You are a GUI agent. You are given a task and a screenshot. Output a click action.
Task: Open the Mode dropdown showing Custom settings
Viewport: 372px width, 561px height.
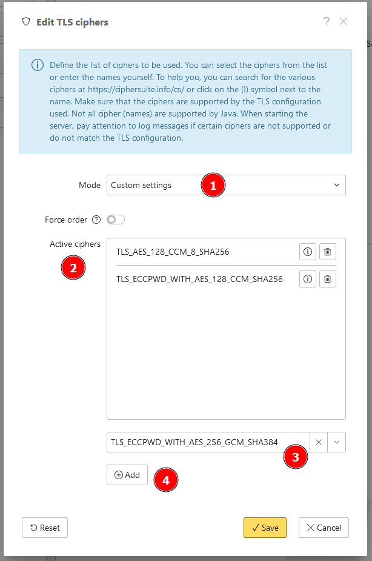(226, 185)
